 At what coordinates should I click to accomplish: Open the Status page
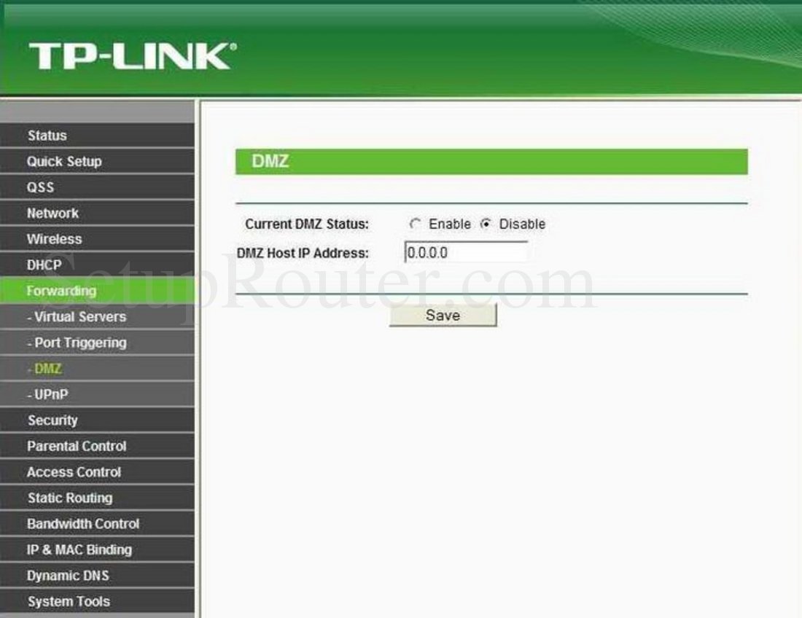[46, 135]
